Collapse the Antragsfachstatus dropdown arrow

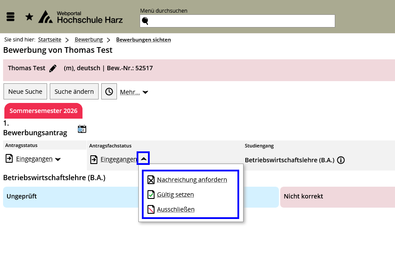coord(143,159)
